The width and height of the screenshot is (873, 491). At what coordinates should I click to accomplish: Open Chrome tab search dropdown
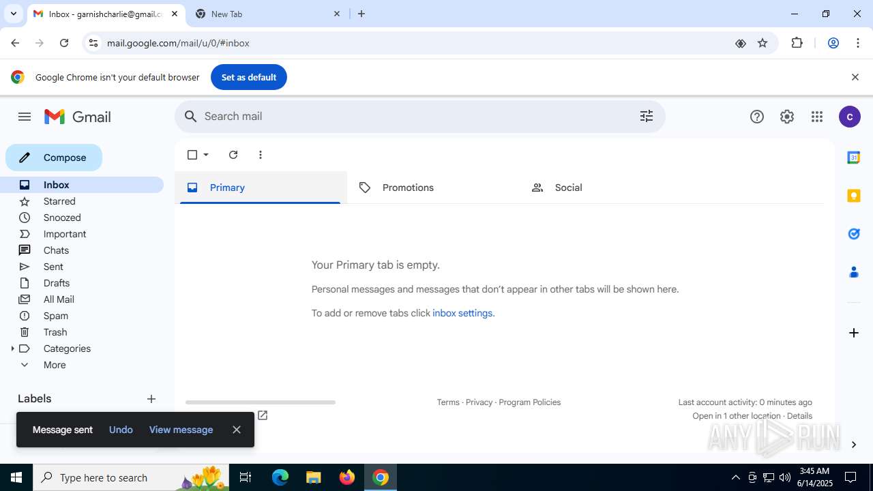tap(13, 14)
